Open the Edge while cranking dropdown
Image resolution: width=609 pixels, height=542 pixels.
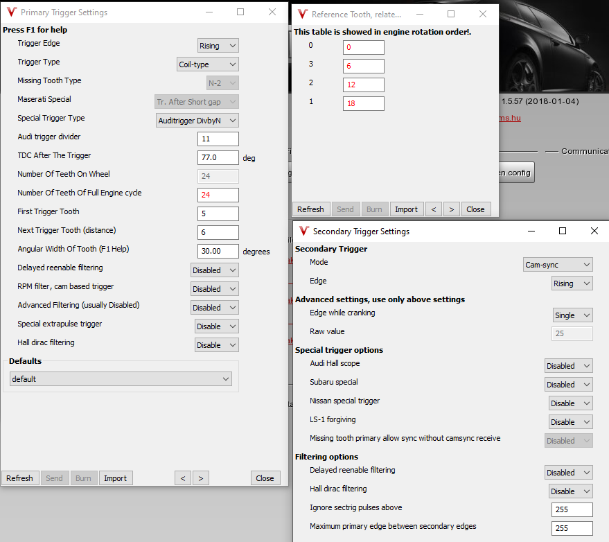(572, 315)
